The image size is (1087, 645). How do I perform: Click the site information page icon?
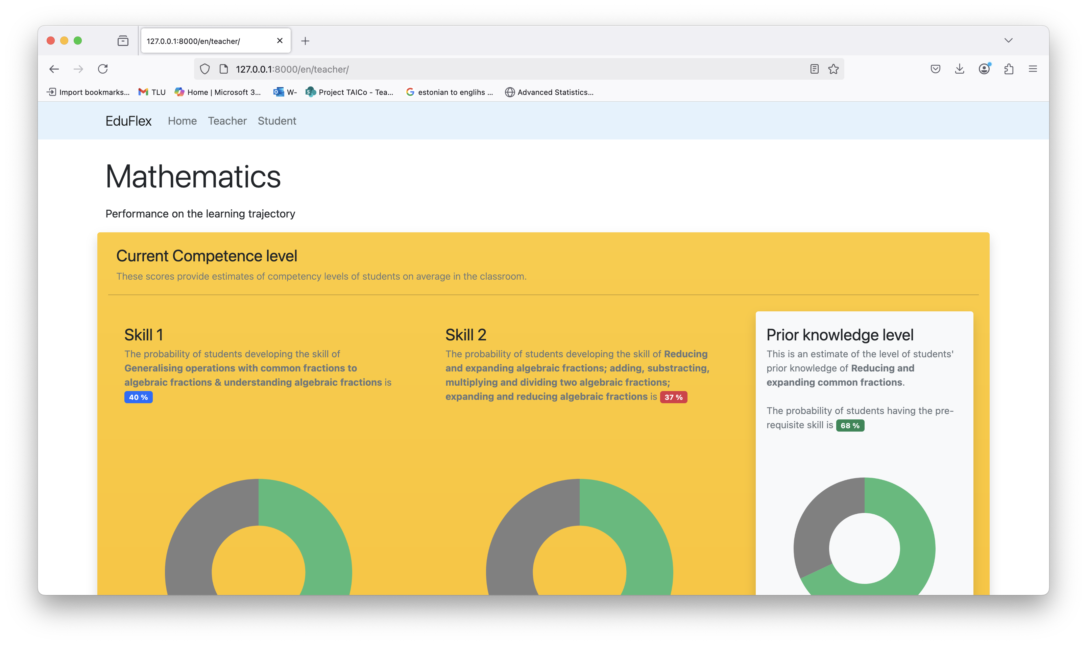[223, 69]
